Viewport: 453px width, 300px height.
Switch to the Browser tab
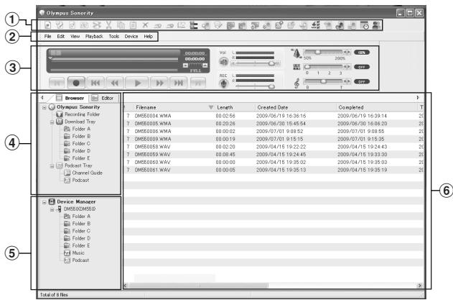tap(70, 98)
